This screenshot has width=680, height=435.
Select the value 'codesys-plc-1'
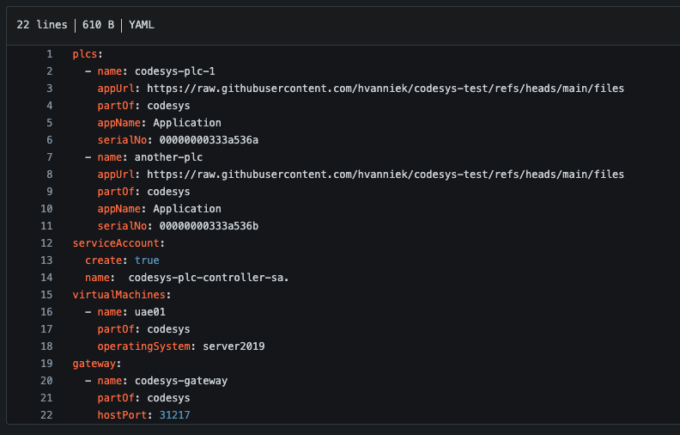(175, 71)
